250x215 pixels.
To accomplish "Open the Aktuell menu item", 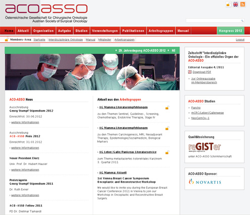I will tap(23, 31).
